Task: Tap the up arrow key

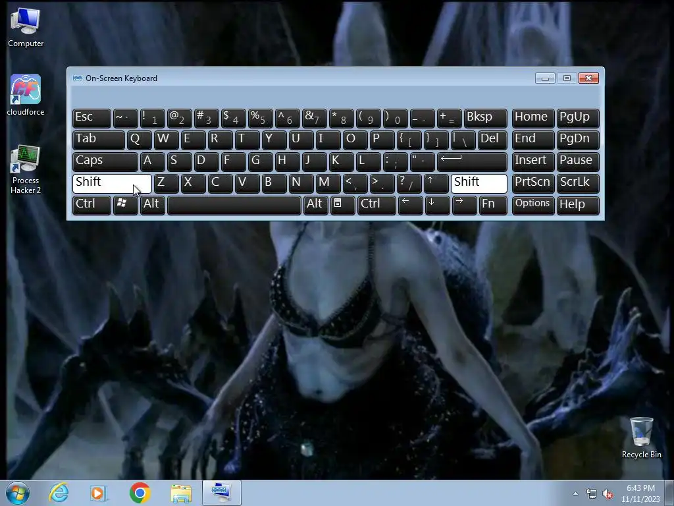Action: point(436,183)
